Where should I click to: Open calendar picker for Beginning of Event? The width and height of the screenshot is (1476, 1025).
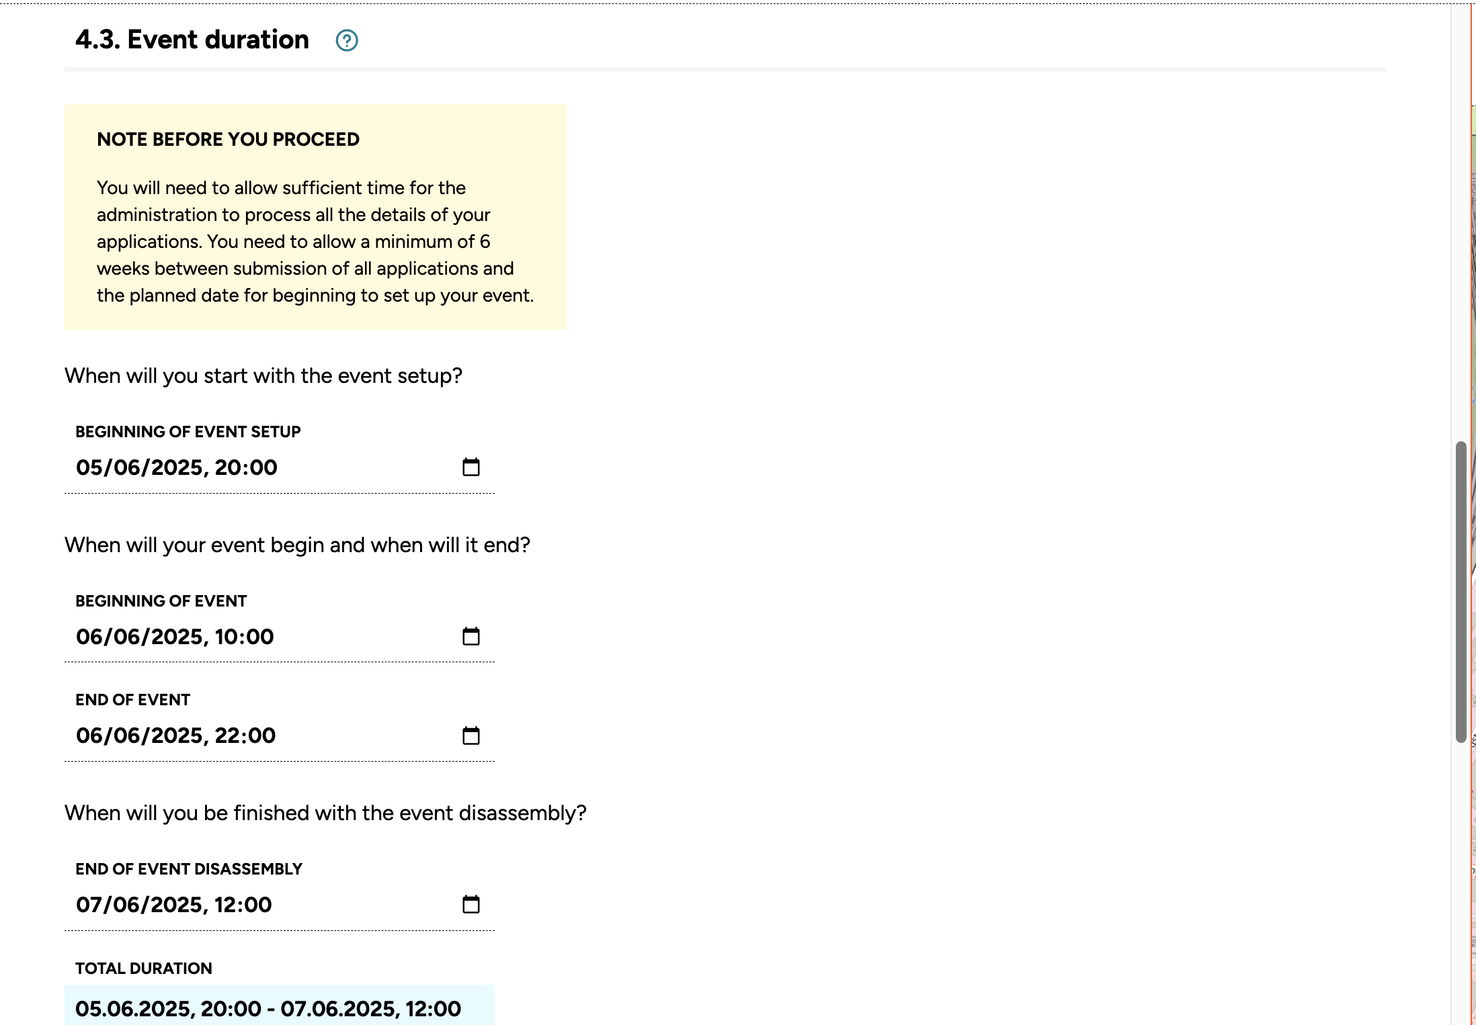point(471,636)
